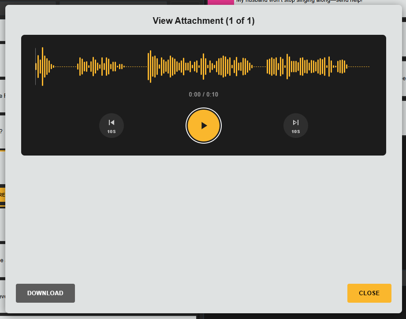Image resolution: width=406 pixels, height=319 pixels.
Task: Close the View Attachment dialog
Action: pos(369,293)
